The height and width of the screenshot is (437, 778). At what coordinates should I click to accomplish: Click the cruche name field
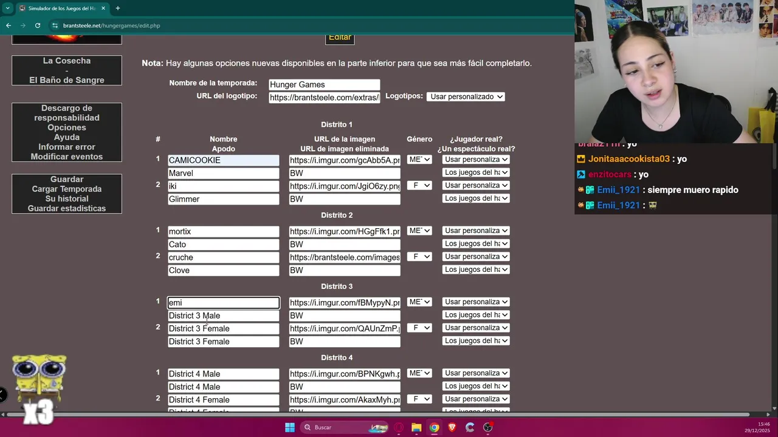pos(224,257)
